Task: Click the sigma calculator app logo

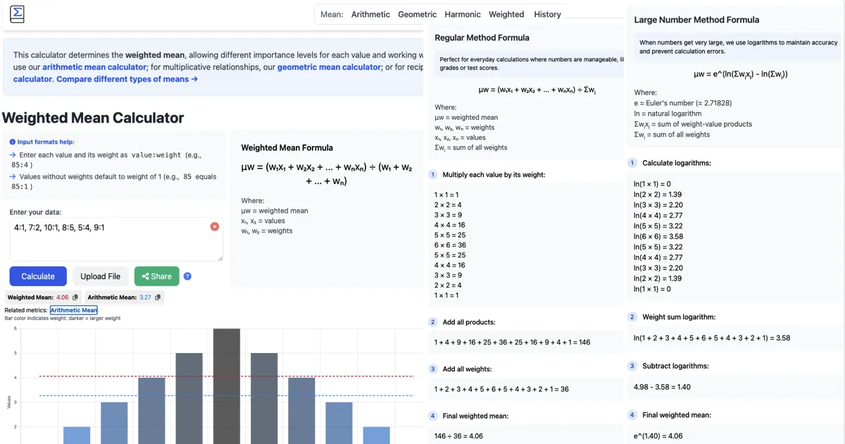Action: 17,13
